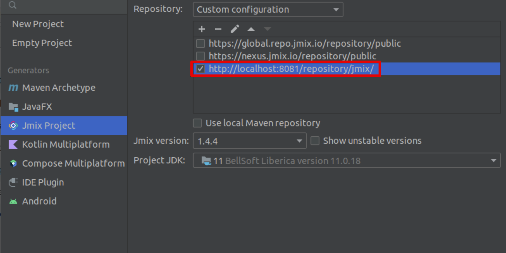Image resolution: width=506 pixels, height=253 pixels.
Task: Open the Repository configuration dropdown
Action: pos(268,9)
